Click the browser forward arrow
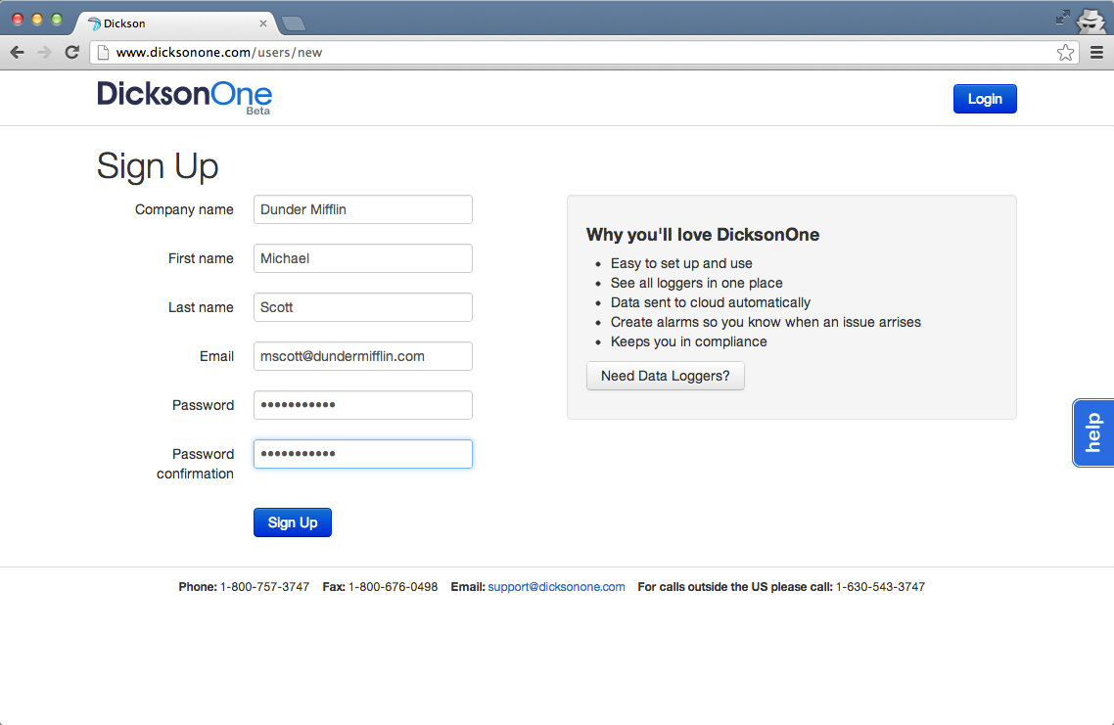 pos(44,52)
